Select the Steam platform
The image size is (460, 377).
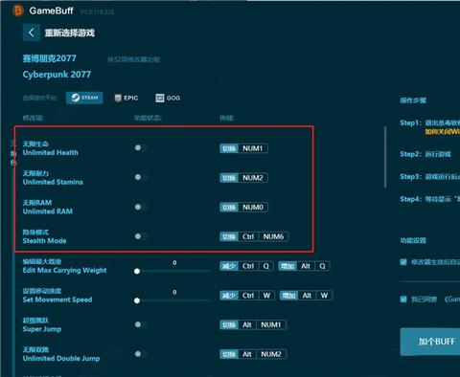[x=84, y=98]
